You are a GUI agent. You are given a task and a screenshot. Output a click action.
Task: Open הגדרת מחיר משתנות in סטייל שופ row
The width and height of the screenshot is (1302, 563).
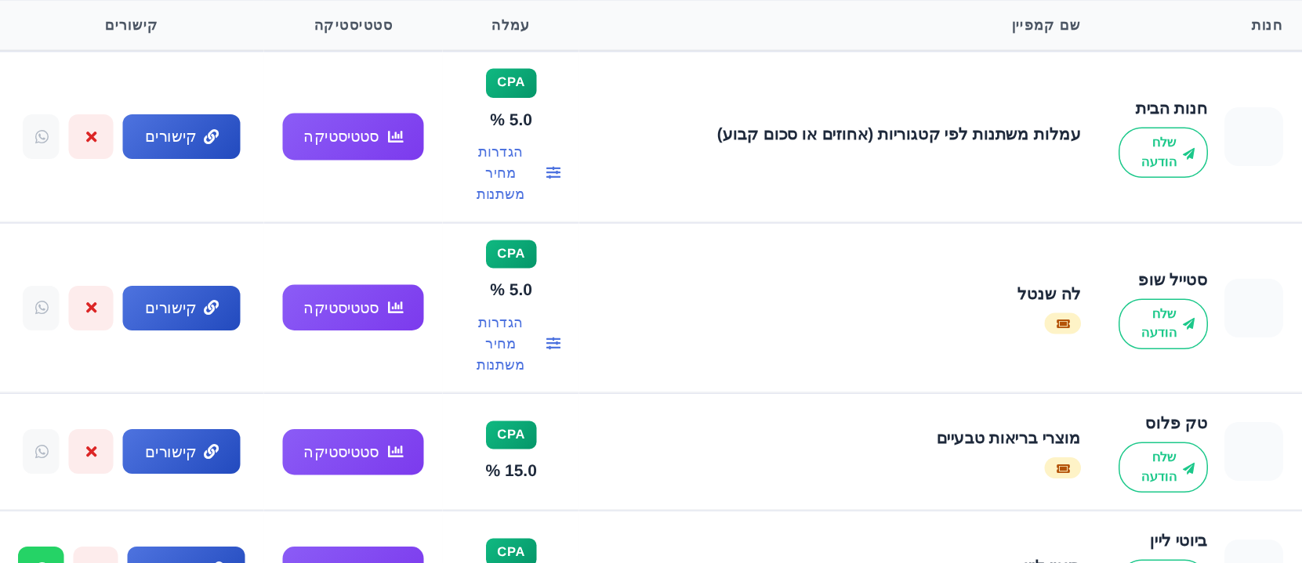point(500,344)
